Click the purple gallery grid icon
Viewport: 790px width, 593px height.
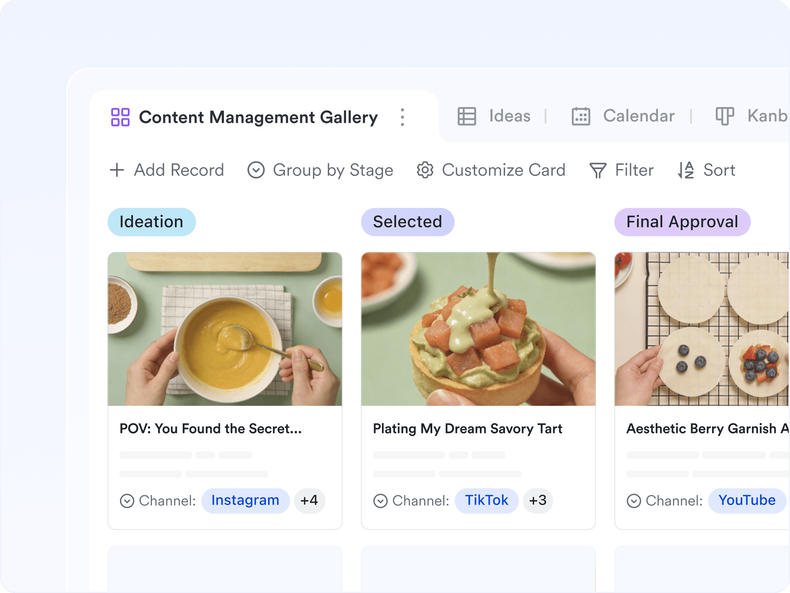click(x=120, y=117)
